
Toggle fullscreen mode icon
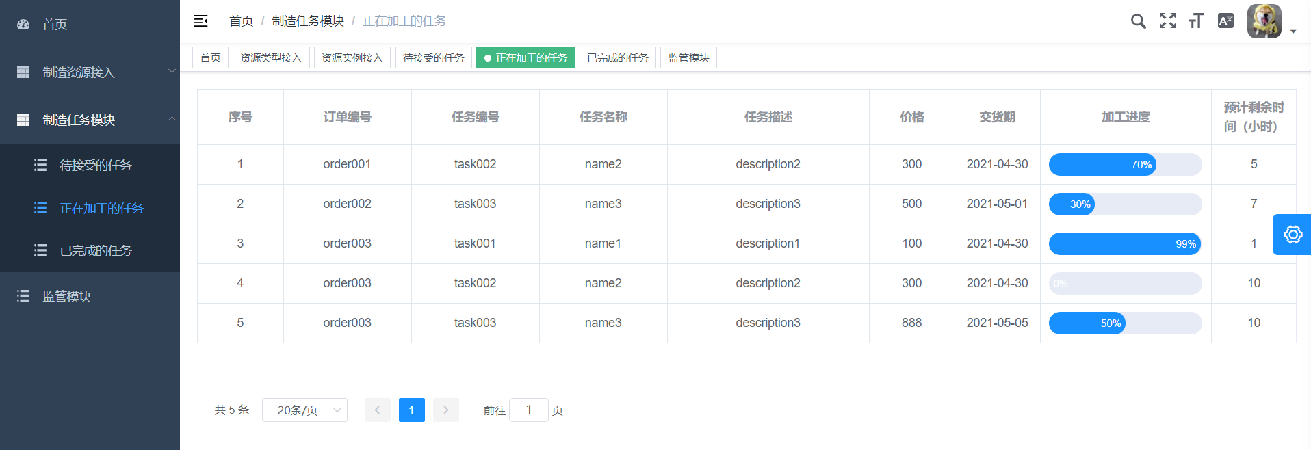[x=1167, y=21]
